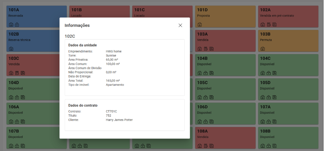324x151 pixels.
Task: Click the documents icon on card 104B
Action: tap(212, 73)
